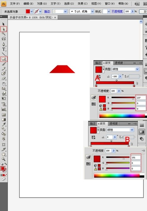The image size is (147, 211).
Task: Select the Symbol Sprayer tool
Action: tap(4, 104)
